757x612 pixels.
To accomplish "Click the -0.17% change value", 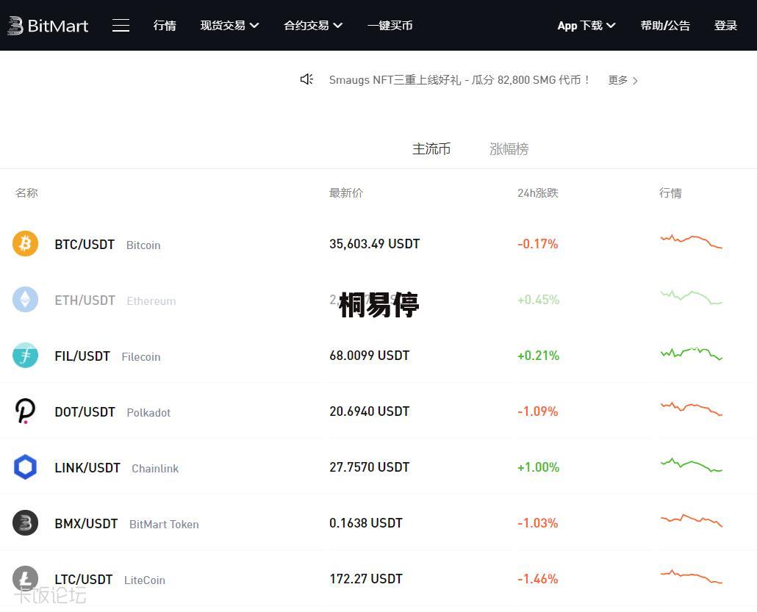I will [x=538, y=244].
